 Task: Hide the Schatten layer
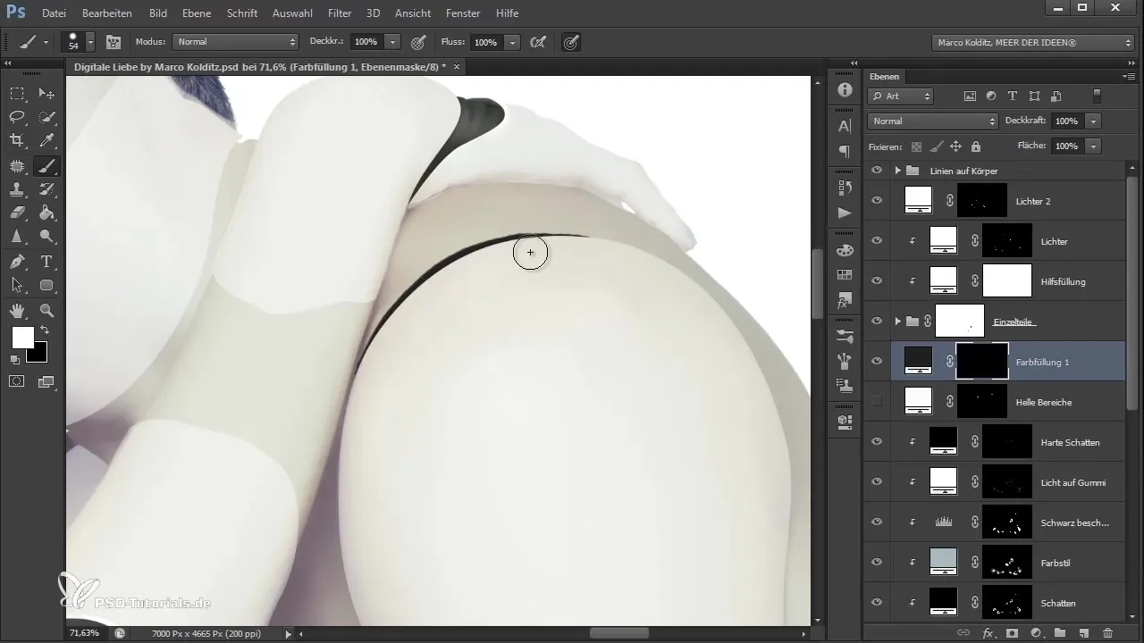[877, 603]
